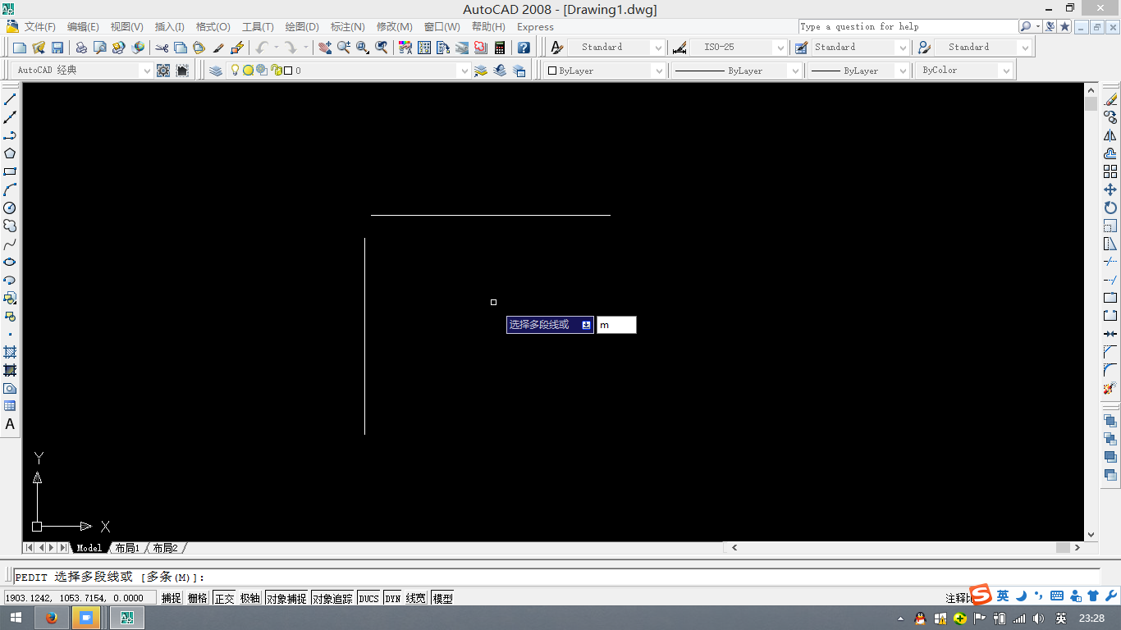Select the Move tool
This screenshot has height=630, width=1121.
pos(1110,189)
